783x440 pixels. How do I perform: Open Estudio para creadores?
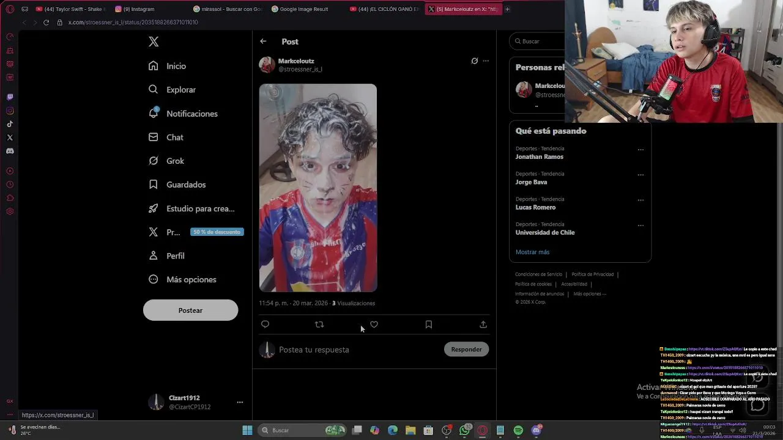tap(192, 208)
